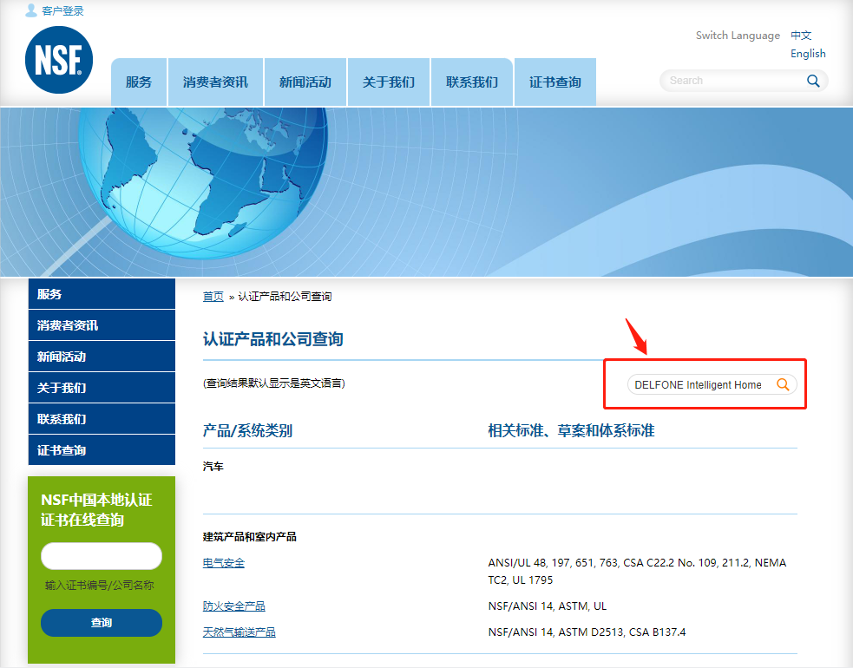Click the 首页 breadcrumb link
The height and width of the screenshot is (668, 853).
point(213,297)
